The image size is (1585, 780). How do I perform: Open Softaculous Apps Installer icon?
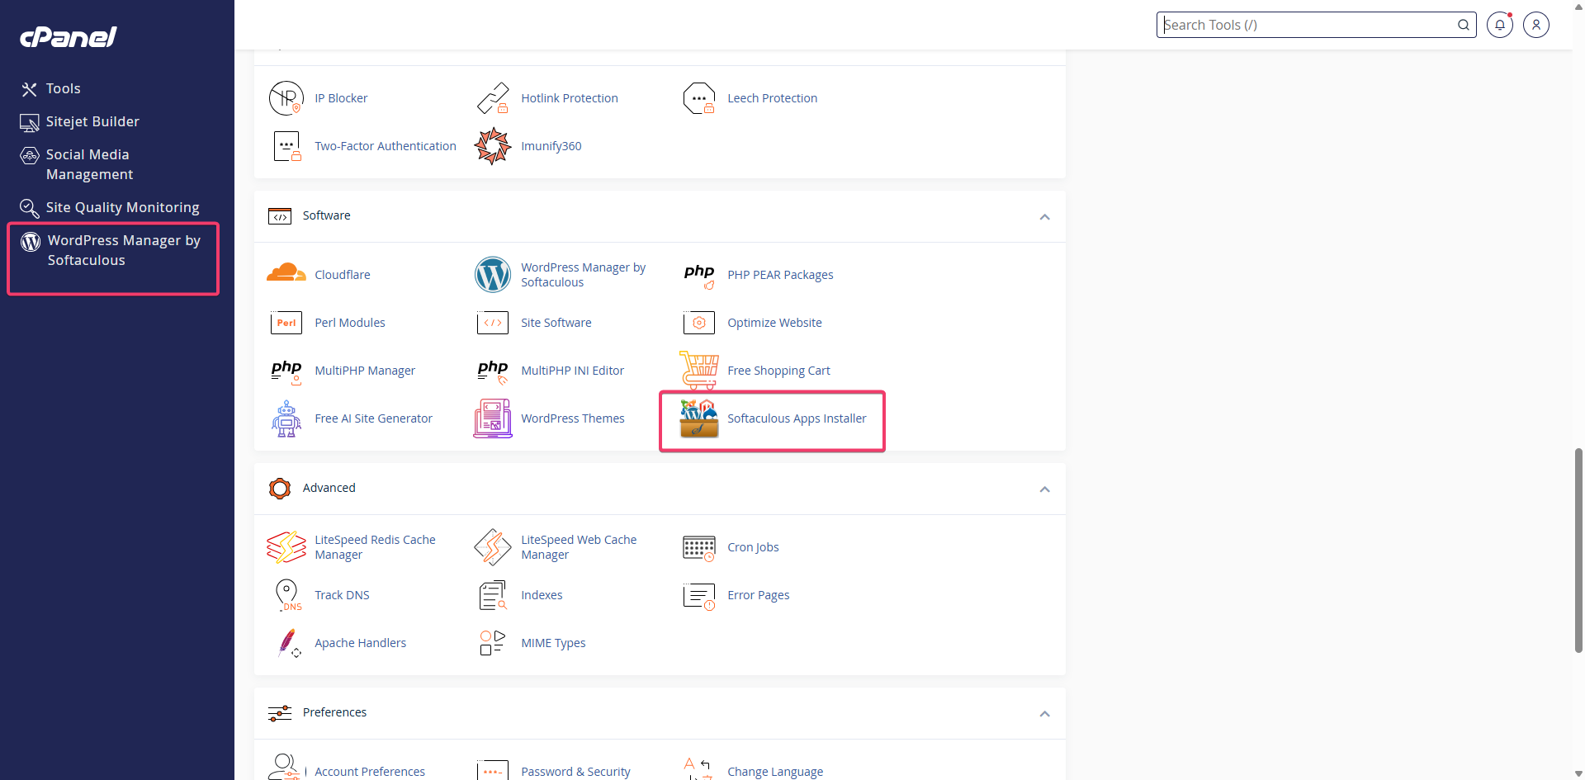tap(699, 418)
